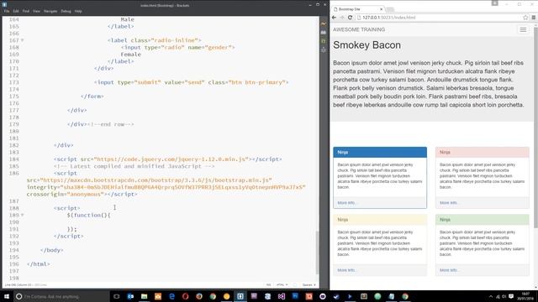Close the Bootstrap Site tab

pos(381,9)
